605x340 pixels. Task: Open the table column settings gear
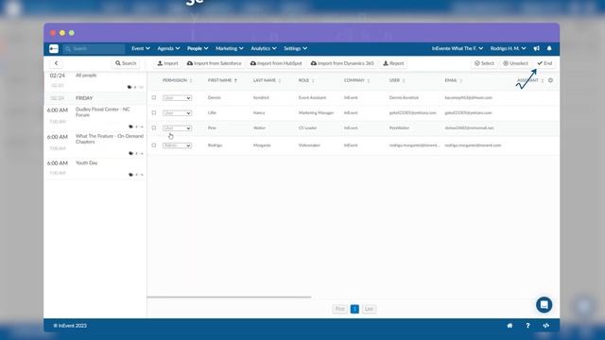point(550,80)
